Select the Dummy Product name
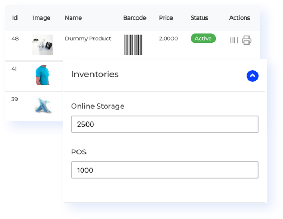283x219 pixels. click(x=88, y=39)
